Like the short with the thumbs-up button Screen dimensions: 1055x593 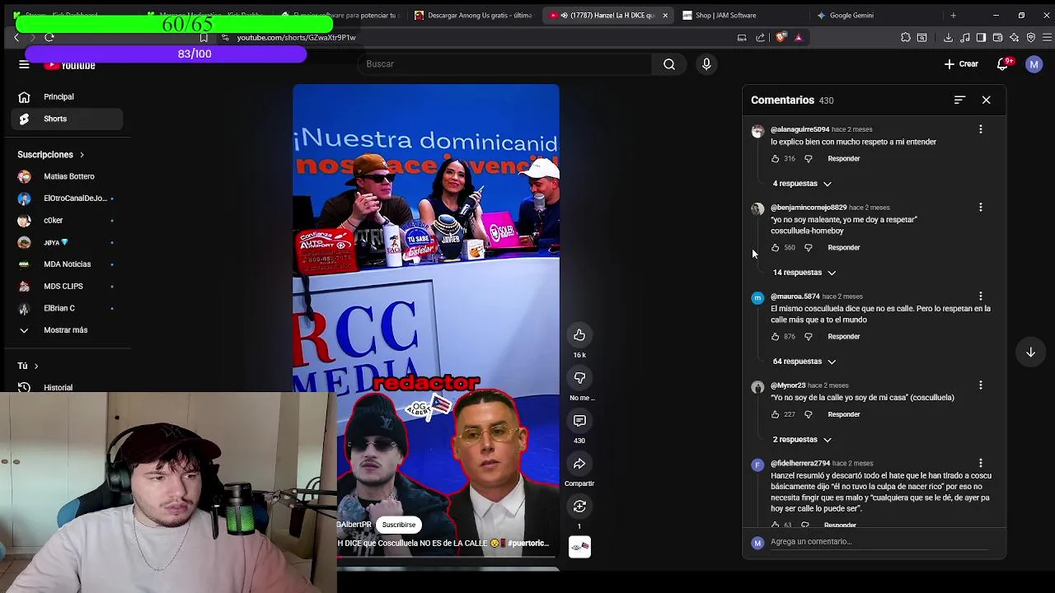(x=579, y=335)
